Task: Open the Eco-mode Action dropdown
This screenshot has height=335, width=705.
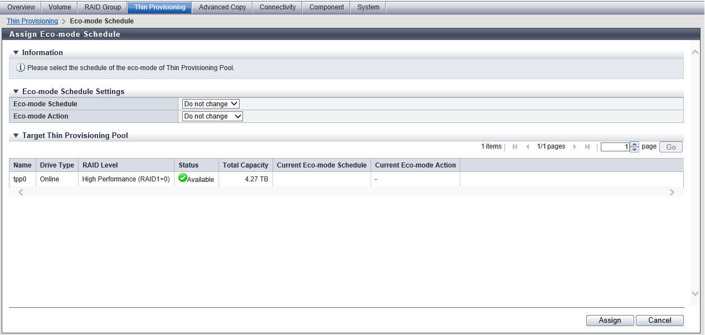Action: (212, 116)
